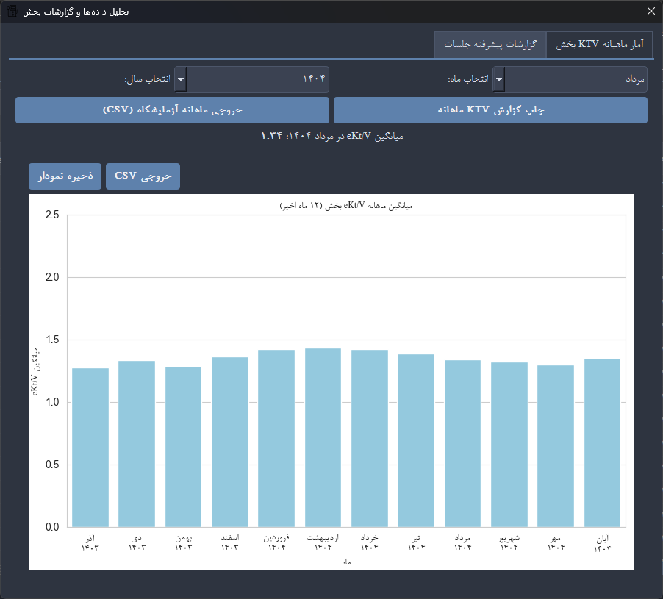Click the ذخیره نمودار button
This screenshot has height=599, width=663.
pyautogui.click(x=65, y=176)
